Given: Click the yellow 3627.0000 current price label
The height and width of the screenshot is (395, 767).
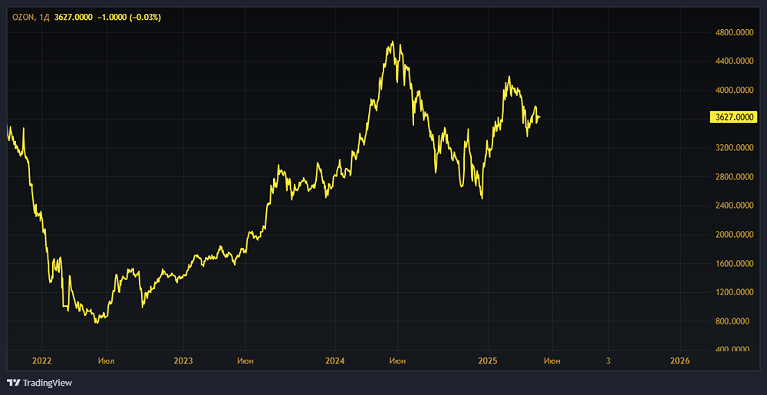Looking at the screenshot, I should (733, 117).
